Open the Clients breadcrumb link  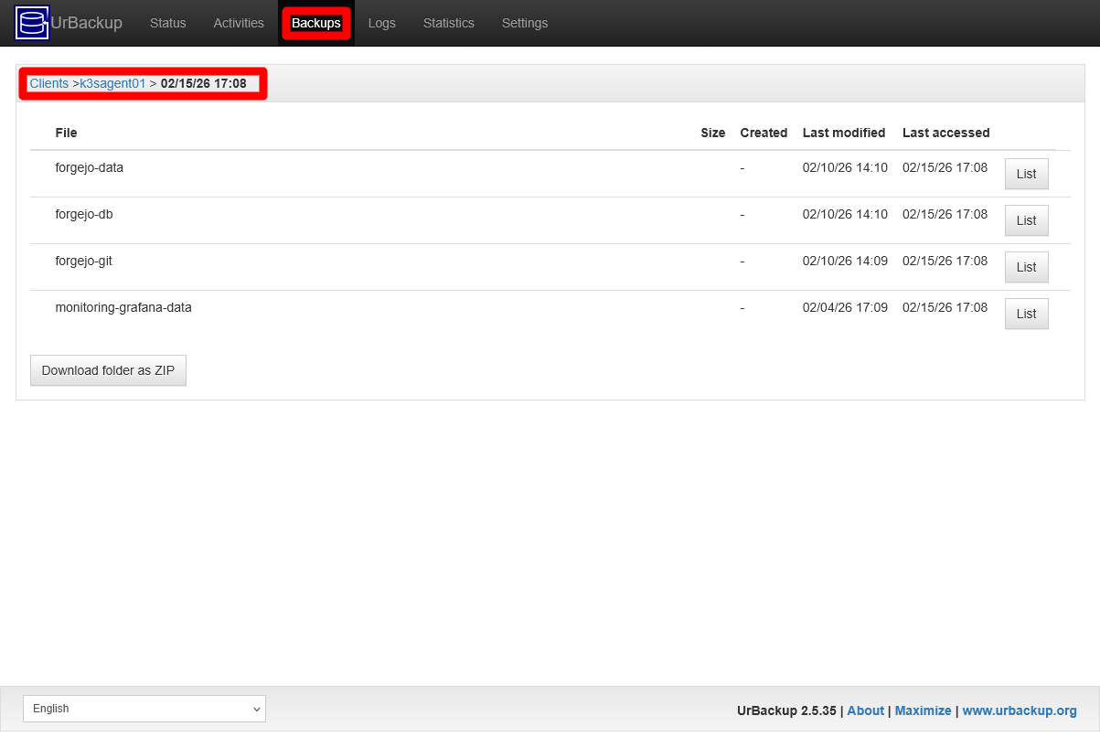pyautogui.click(x=48, y=83)
